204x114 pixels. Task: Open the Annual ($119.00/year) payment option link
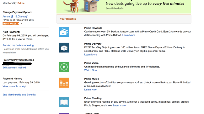(x=15, y=17)
